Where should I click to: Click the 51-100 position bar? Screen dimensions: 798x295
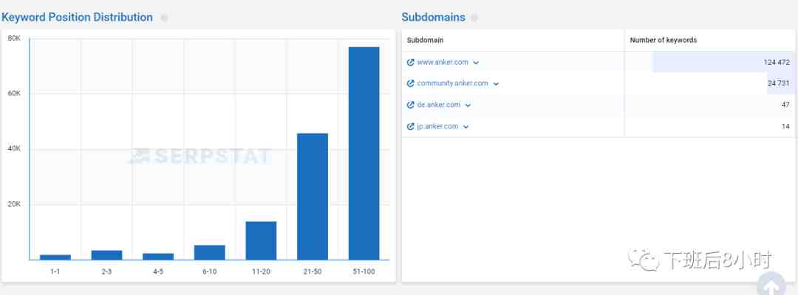[x=364, y=153]
